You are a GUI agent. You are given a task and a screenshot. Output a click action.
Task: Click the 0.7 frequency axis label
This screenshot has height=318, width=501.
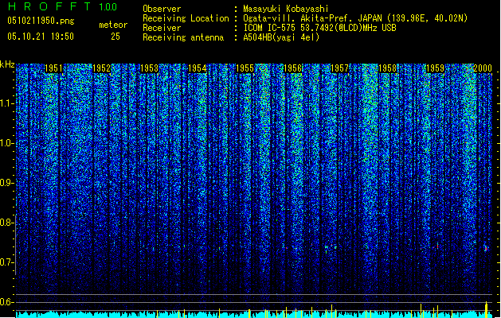[6, 262]
